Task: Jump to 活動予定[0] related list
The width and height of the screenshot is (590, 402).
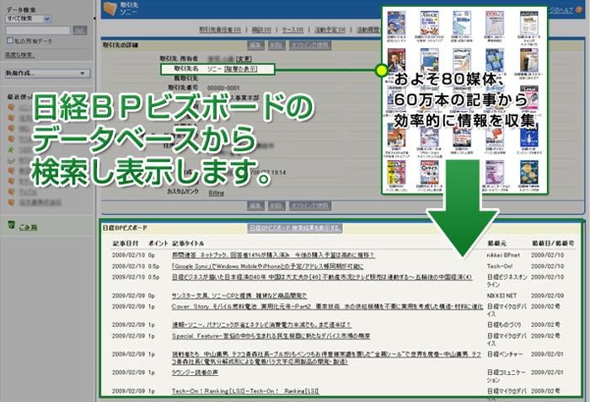Action: coord(330,29)
